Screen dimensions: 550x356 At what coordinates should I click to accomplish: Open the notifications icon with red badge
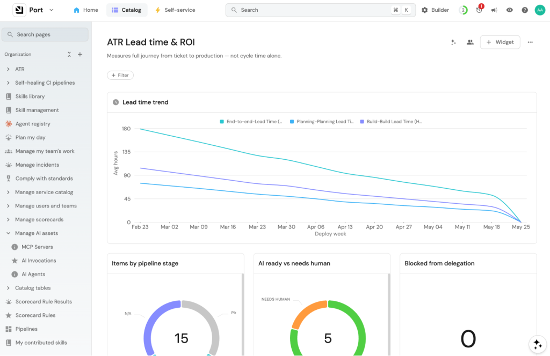[479, 10]
